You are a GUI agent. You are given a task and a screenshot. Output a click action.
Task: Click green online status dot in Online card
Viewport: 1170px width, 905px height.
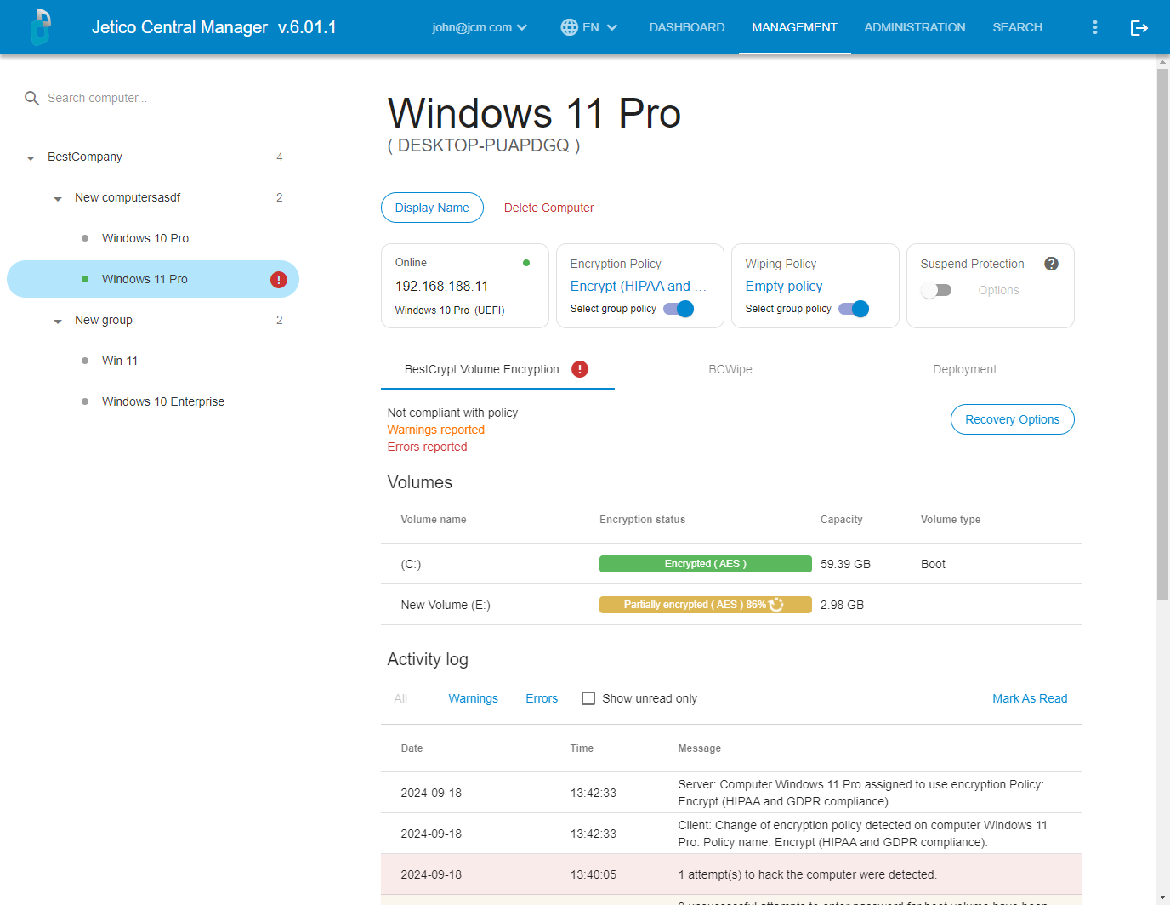point(526,263)
